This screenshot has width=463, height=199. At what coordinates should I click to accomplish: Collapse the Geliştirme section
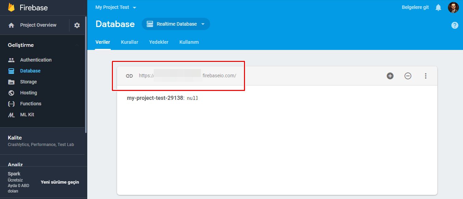pos(77,45)
